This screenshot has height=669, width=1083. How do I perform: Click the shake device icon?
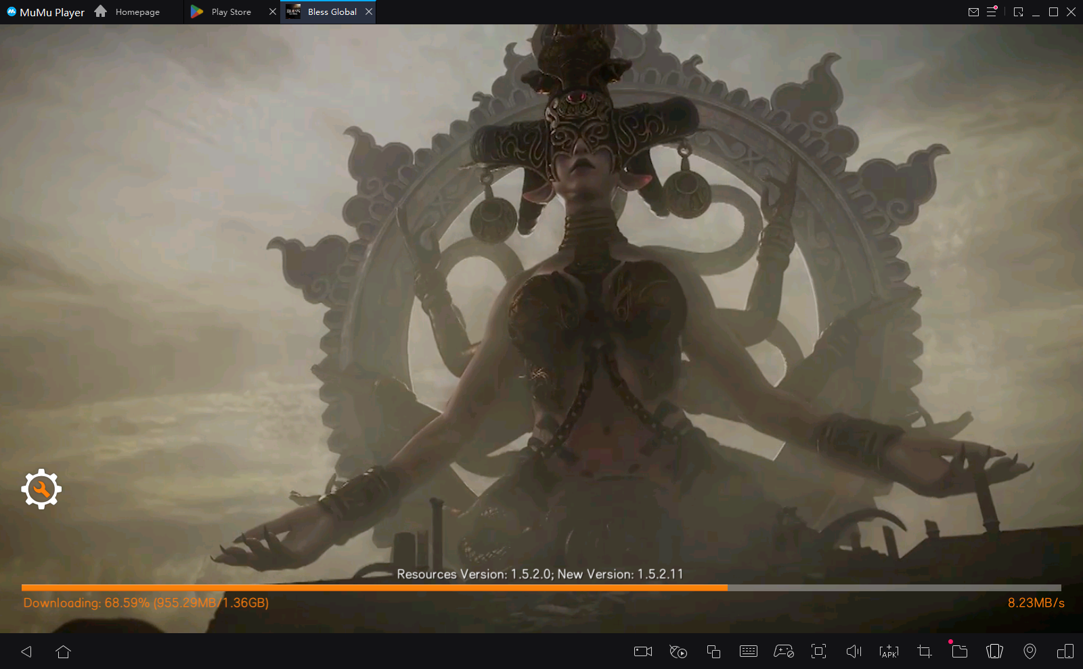point(994,651)
